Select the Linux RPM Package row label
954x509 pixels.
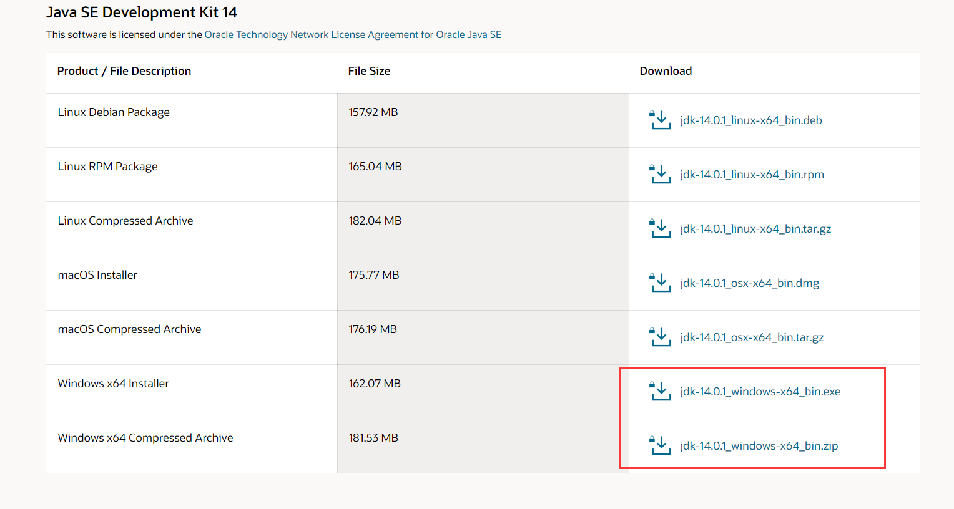pyautogui.click(x=108, y=167)
